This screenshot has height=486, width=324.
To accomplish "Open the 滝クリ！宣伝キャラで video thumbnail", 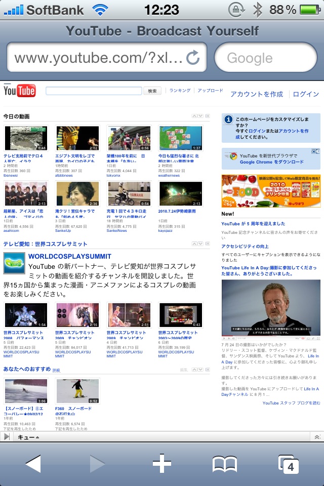I will pyautogui.click(x=77, y=194).
